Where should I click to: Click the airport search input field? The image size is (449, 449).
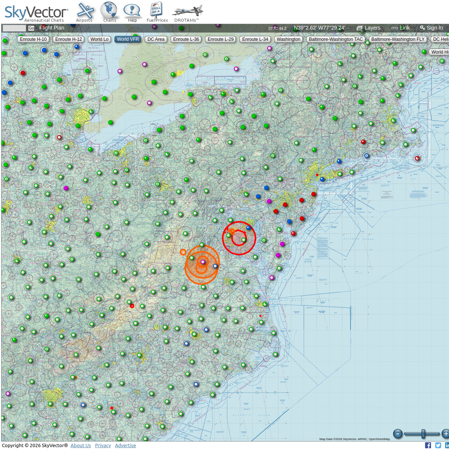click(x=14, y=28)
